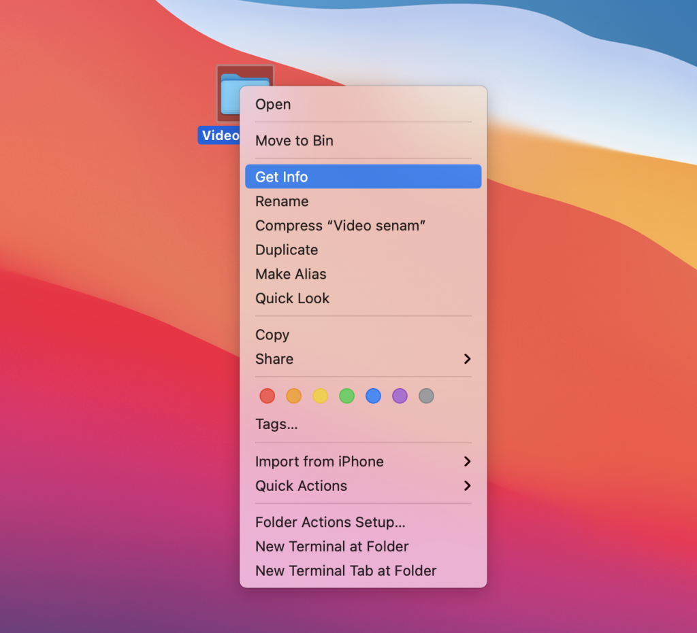The image size is (697, 633).
Task: Apply the blue tag color
Action: 374,396
